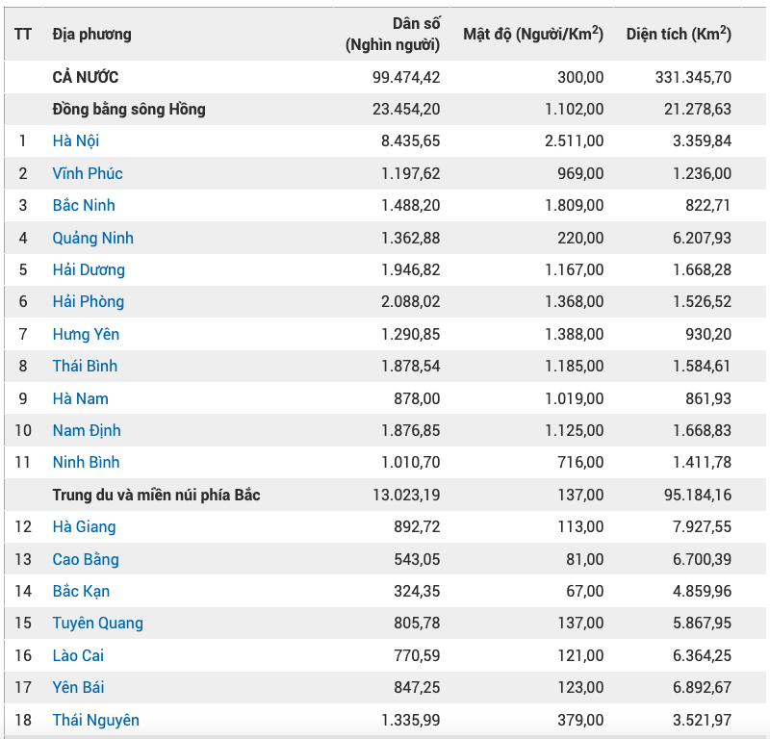Select the Thái Bình link
This screenshot has height=739, width=770.
click(x=85, y=366)
